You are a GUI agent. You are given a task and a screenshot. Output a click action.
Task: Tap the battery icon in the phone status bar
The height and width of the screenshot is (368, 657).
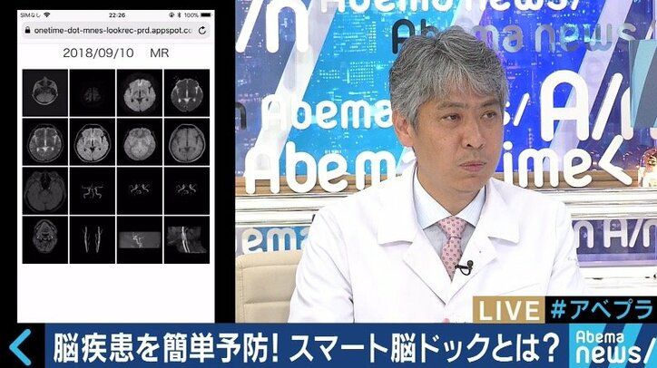[x=206, y=15]
